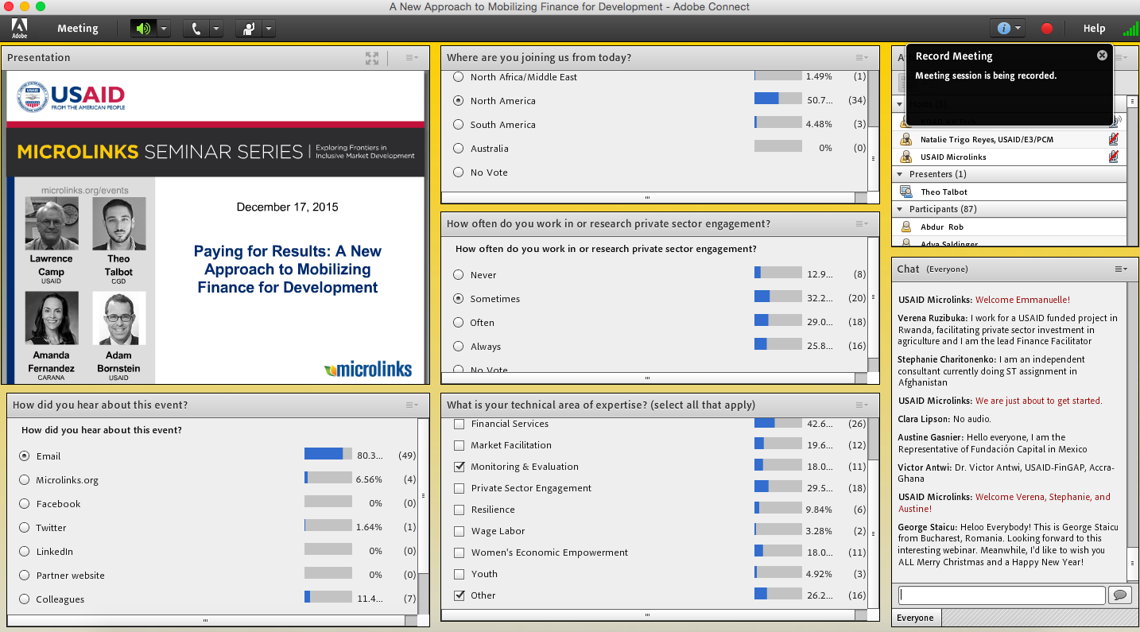Close the Record Meeting notification
Image resolution: width=1140 pixels, height=632 pixels.
click(x=1102, y=56)
